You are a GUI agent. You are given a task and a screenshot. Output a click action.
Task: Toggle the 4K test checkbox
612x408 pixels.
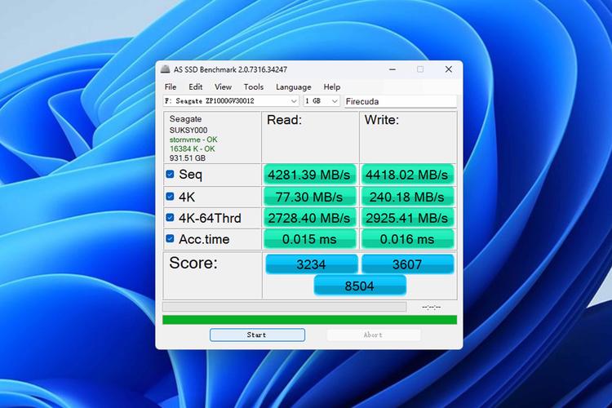click(170, 197)
